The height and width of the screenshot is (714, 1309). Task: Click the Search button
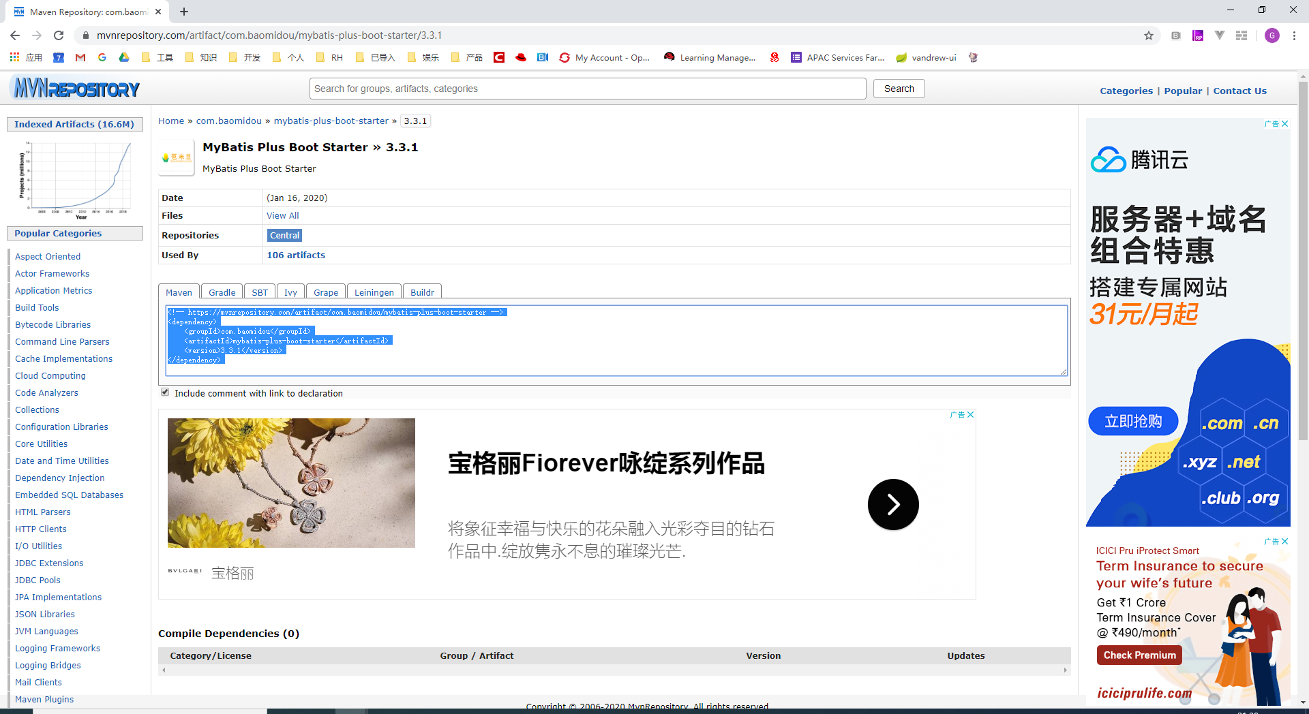(x=899, y=89)
